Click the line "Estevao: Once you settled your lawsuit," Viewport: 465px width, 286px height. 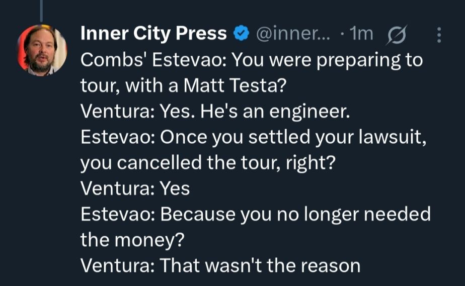click(x=254, y=138)
